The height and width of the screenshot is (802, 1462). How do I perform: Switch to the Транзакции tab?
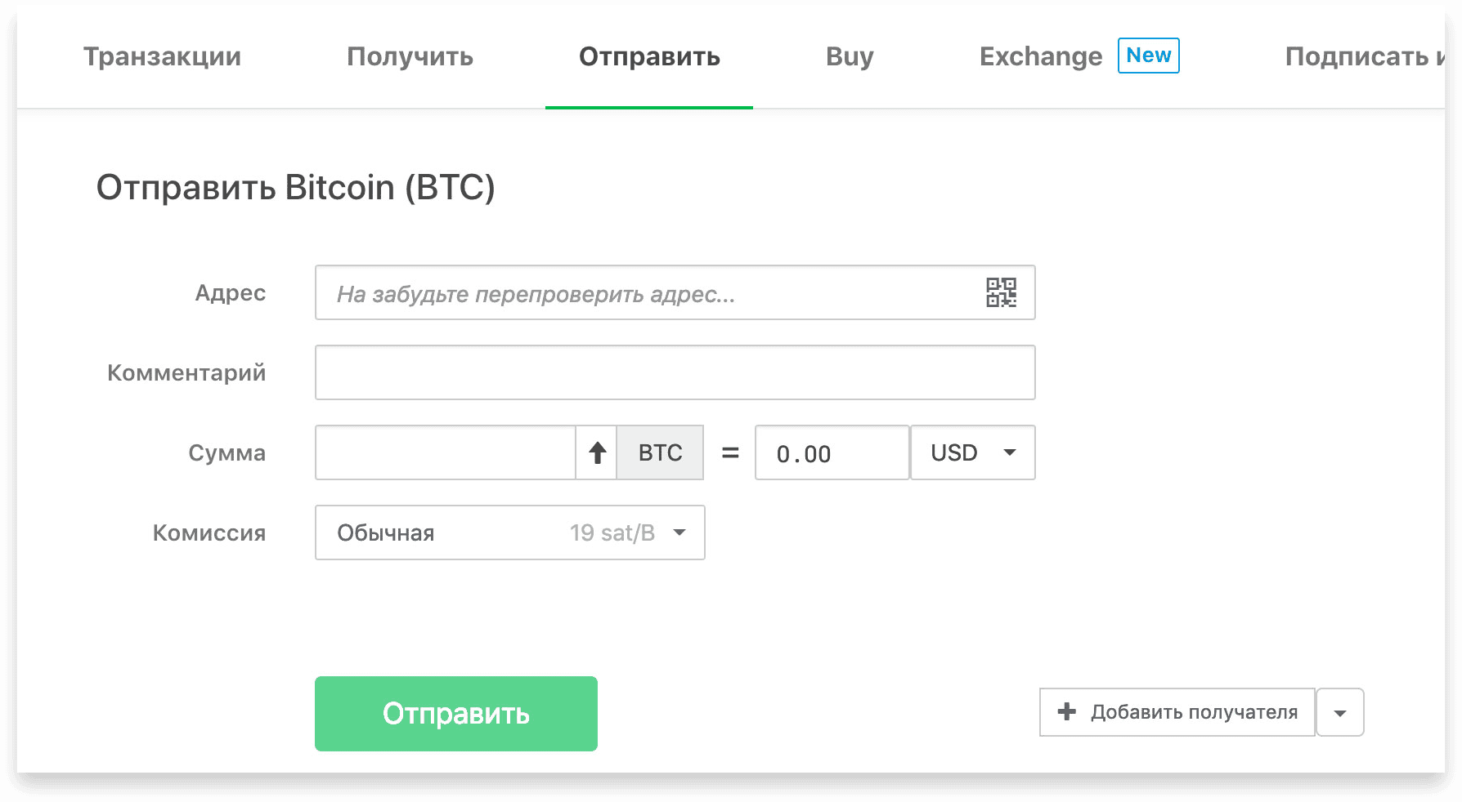tap(162, 56)
